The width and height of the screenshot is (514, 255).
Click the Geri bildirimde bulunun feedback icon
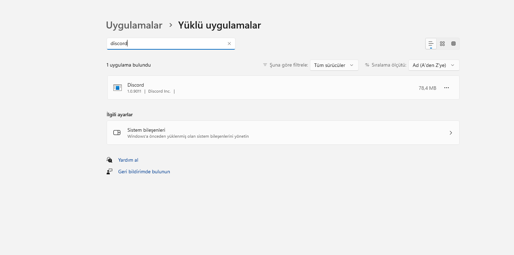(x=109, y=172)
